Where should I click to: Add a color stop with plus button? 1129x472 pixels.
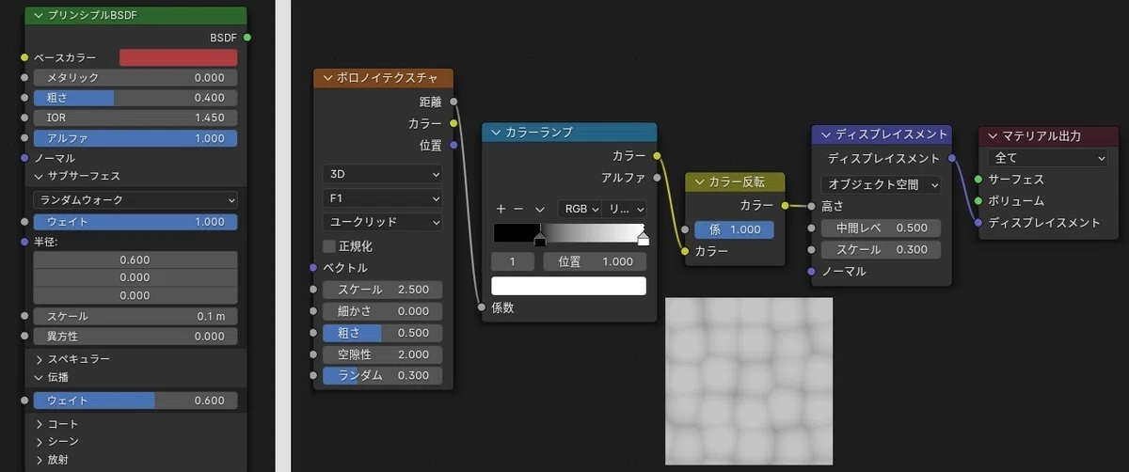click(501, 209)
